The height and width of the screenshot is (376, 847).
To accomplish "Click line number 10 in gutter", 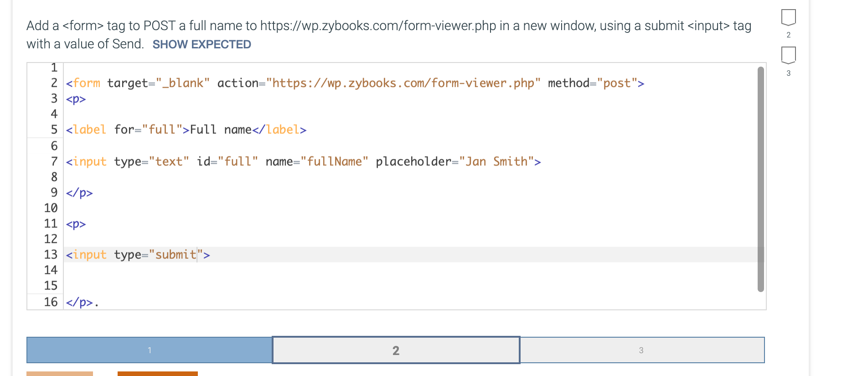I will coord(51,208).
